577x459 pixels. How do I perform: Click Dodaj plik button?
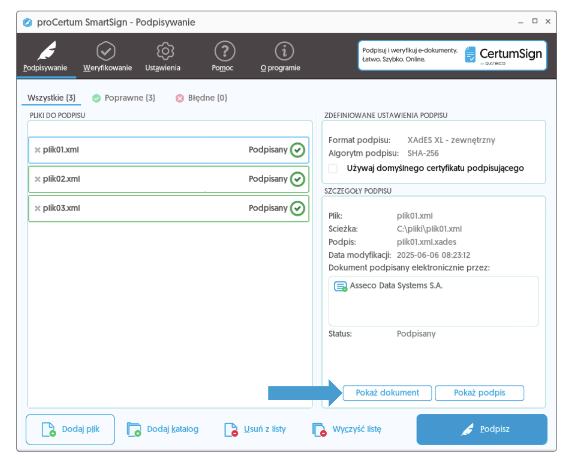71,429
